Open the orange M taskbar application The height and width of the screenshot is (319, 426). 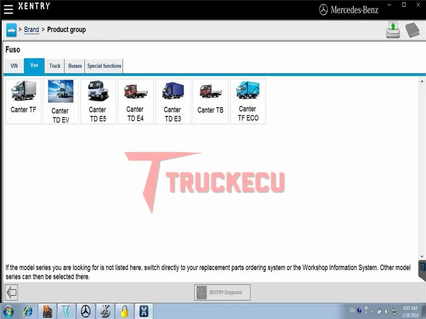pos(47,312)
